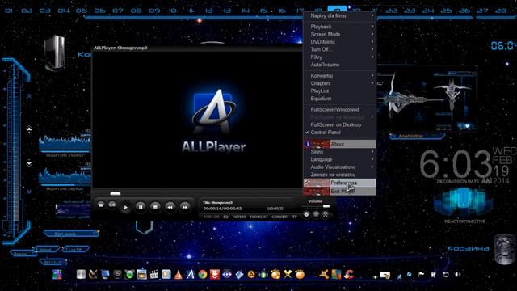
Task: Click the seek bar handle above the controls
Action: 115,194
